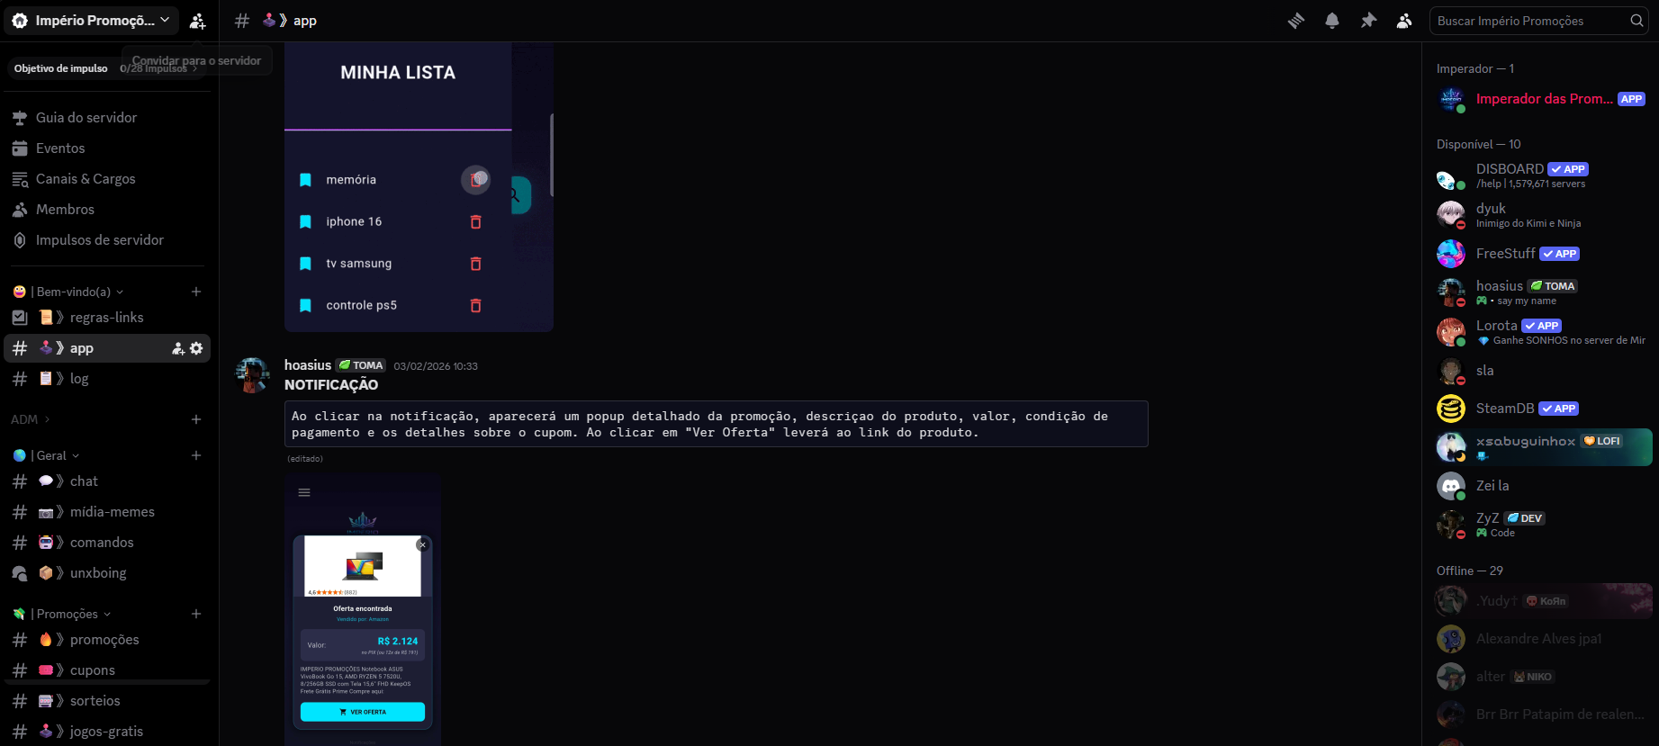Image resolution: width=1659 pixels, height=746 pixels.
Task: Click the TOMA server tag on message
Action: [x=361, y=365]
